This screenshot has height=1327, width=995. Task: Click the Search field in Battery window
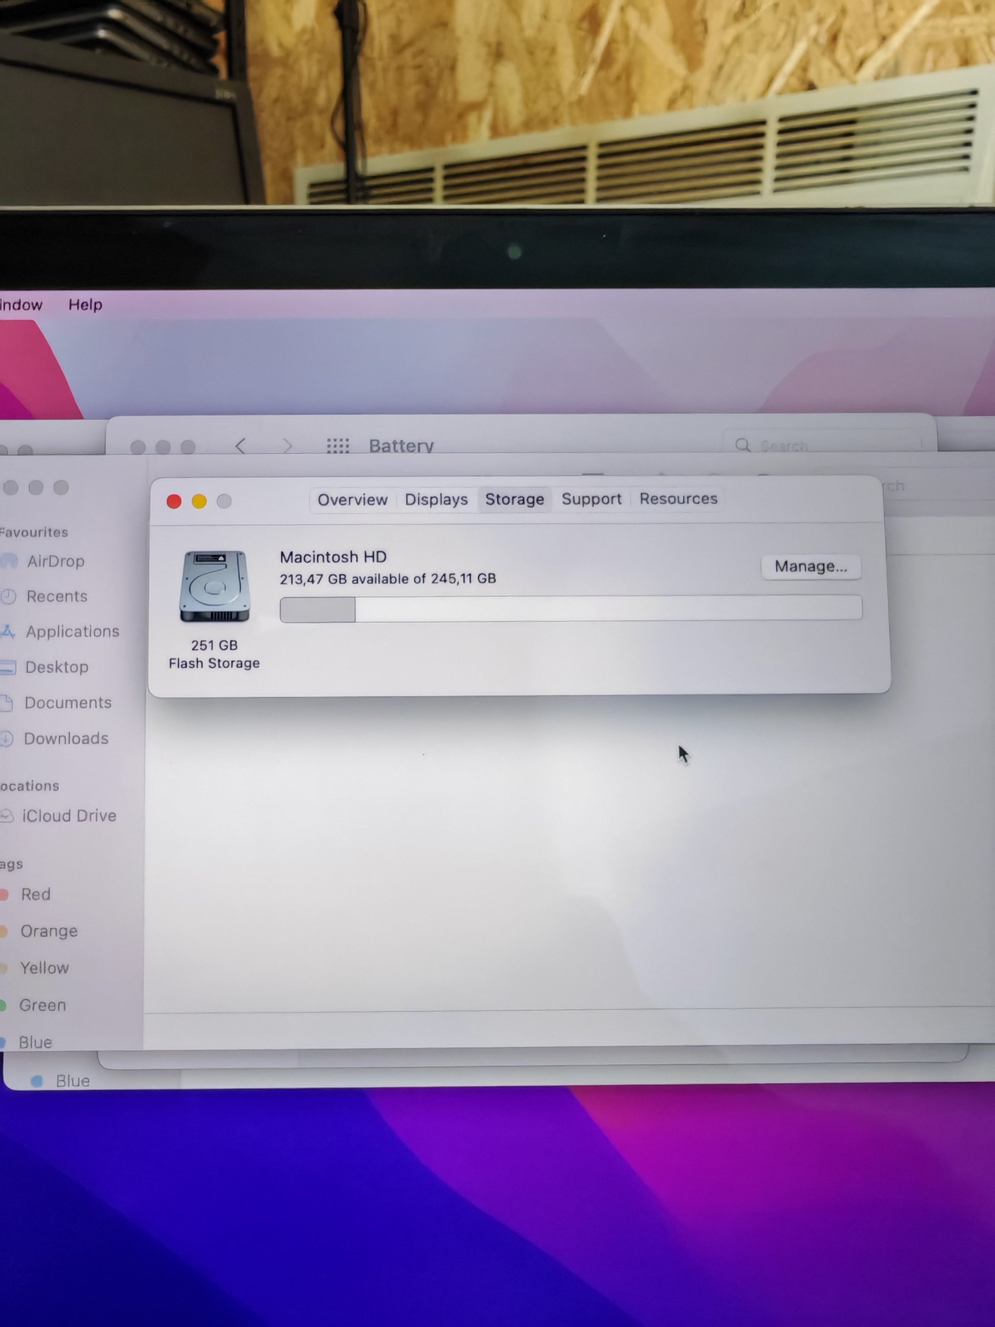pos(822,445)
